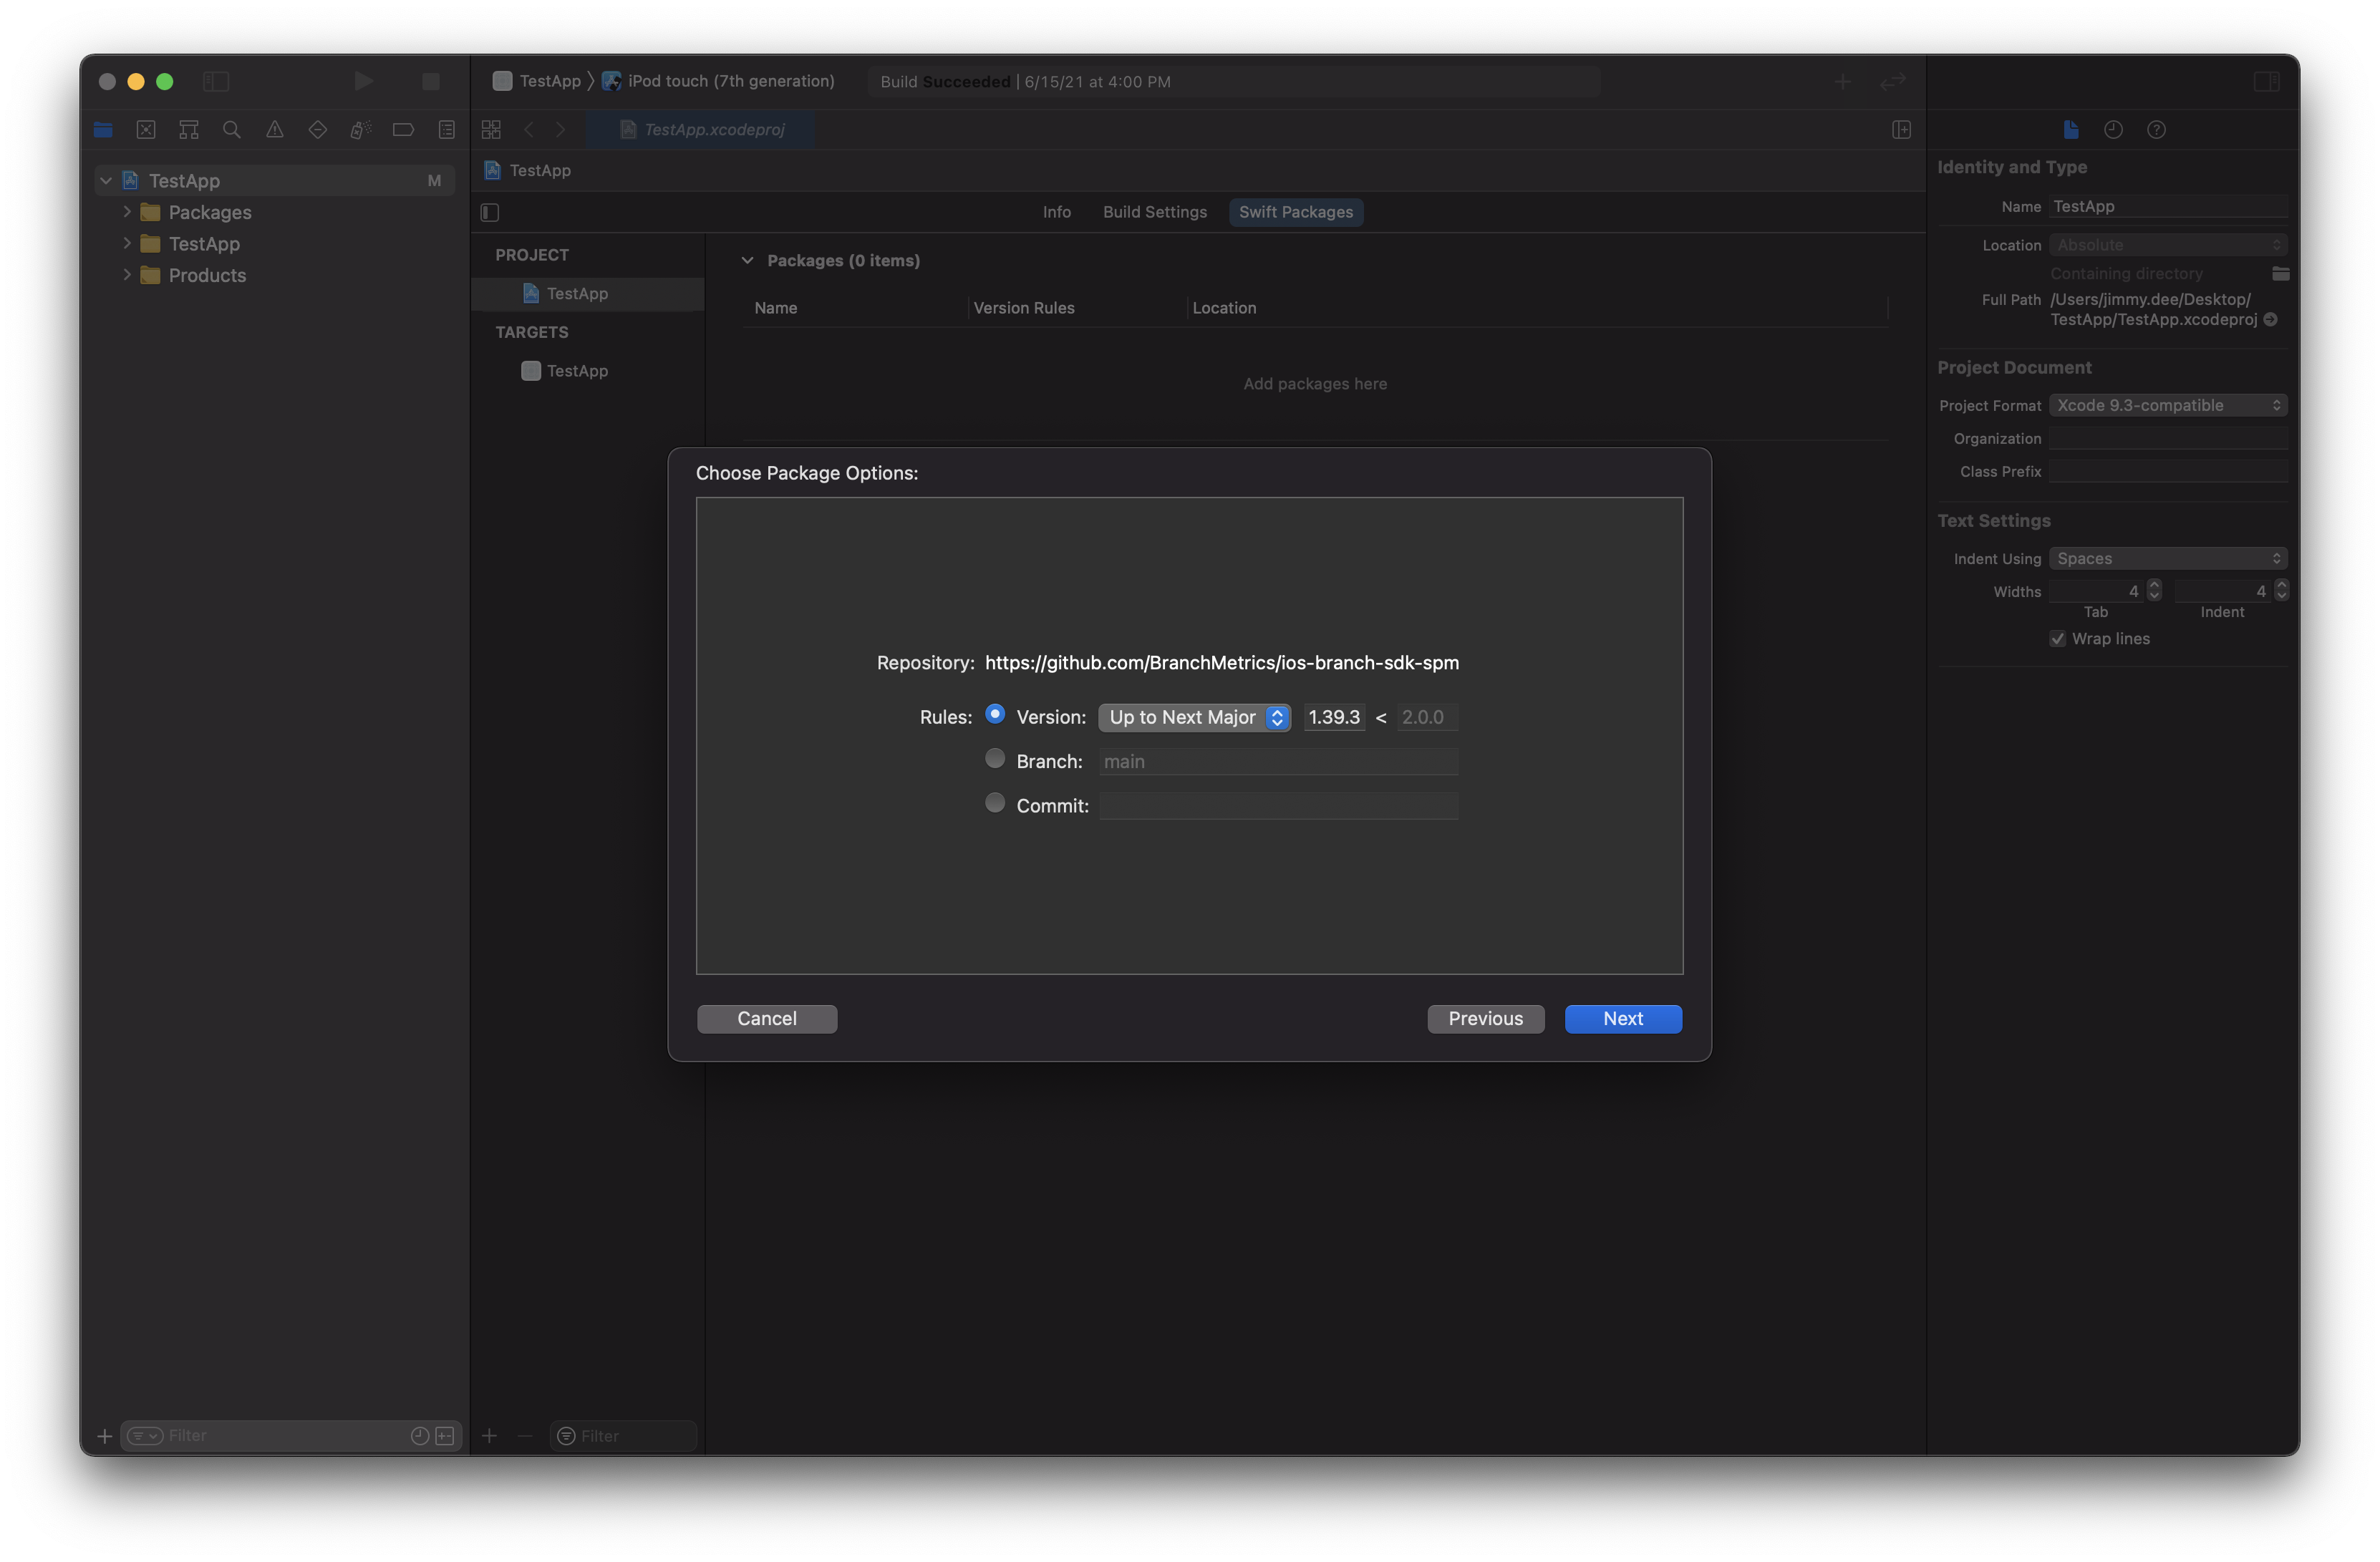Open the Project navigator folder icon
The height and width of the screenshot is (1562, 2380).
[x=103, y=130]
